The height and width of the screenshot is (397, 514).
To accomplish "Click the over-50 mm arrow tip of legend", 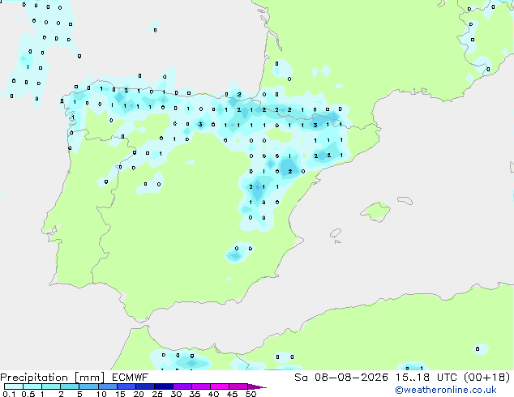I will point(257,386).
